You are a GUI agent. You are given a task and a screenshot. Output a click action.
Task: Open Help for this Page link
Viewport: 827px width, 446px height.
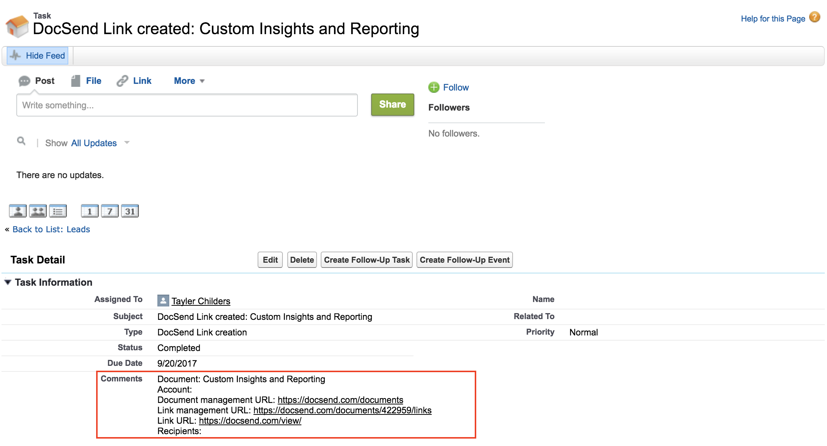coord(773,19)
